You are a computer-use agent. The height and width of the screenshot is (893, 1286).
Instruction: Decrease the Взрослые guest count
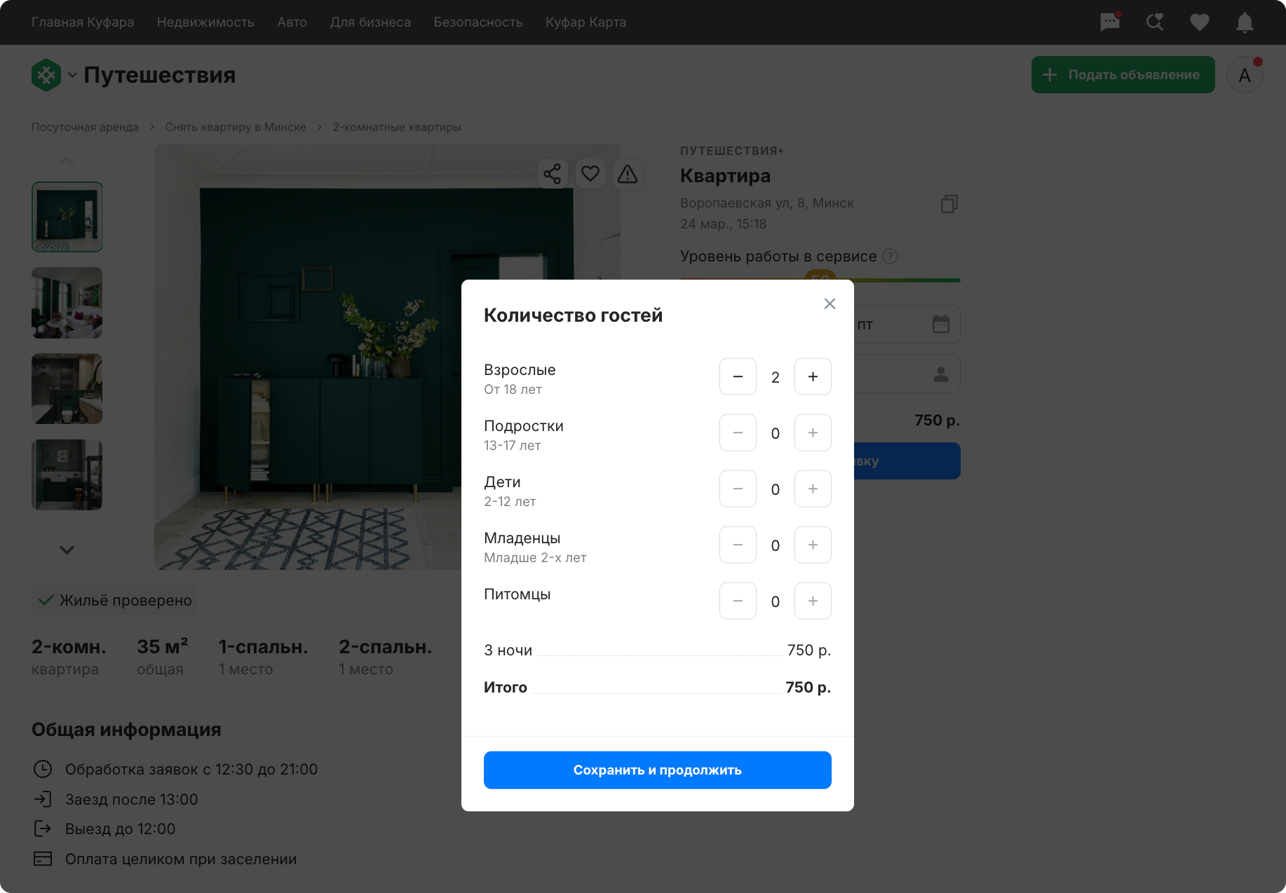(x=738, y=376)
